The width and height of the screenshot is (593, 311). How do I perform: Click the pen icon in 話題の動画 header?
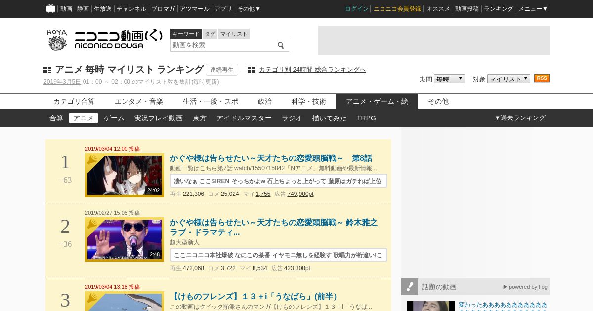tap(410, 287)
